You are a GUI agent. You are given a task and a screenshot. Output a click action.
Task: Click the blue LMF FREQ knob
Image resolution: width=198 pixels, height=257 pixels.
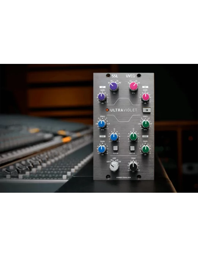[102, 124]
